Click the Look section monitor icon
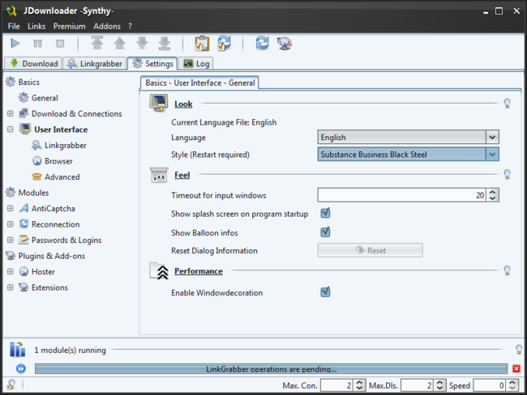 pyautogui.click(x=159, y=103)
